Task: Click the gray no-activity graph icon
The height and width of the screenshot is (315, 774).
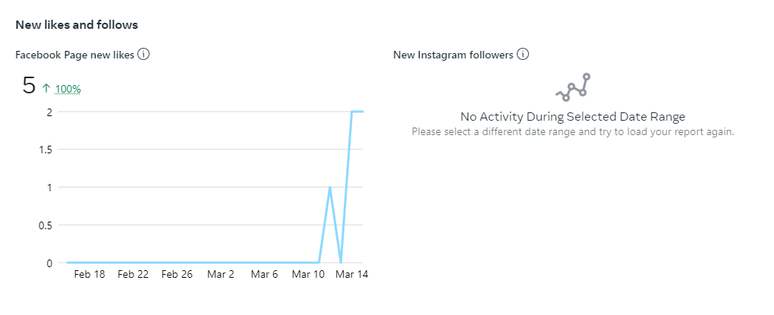Action: (x=573, y=87)
